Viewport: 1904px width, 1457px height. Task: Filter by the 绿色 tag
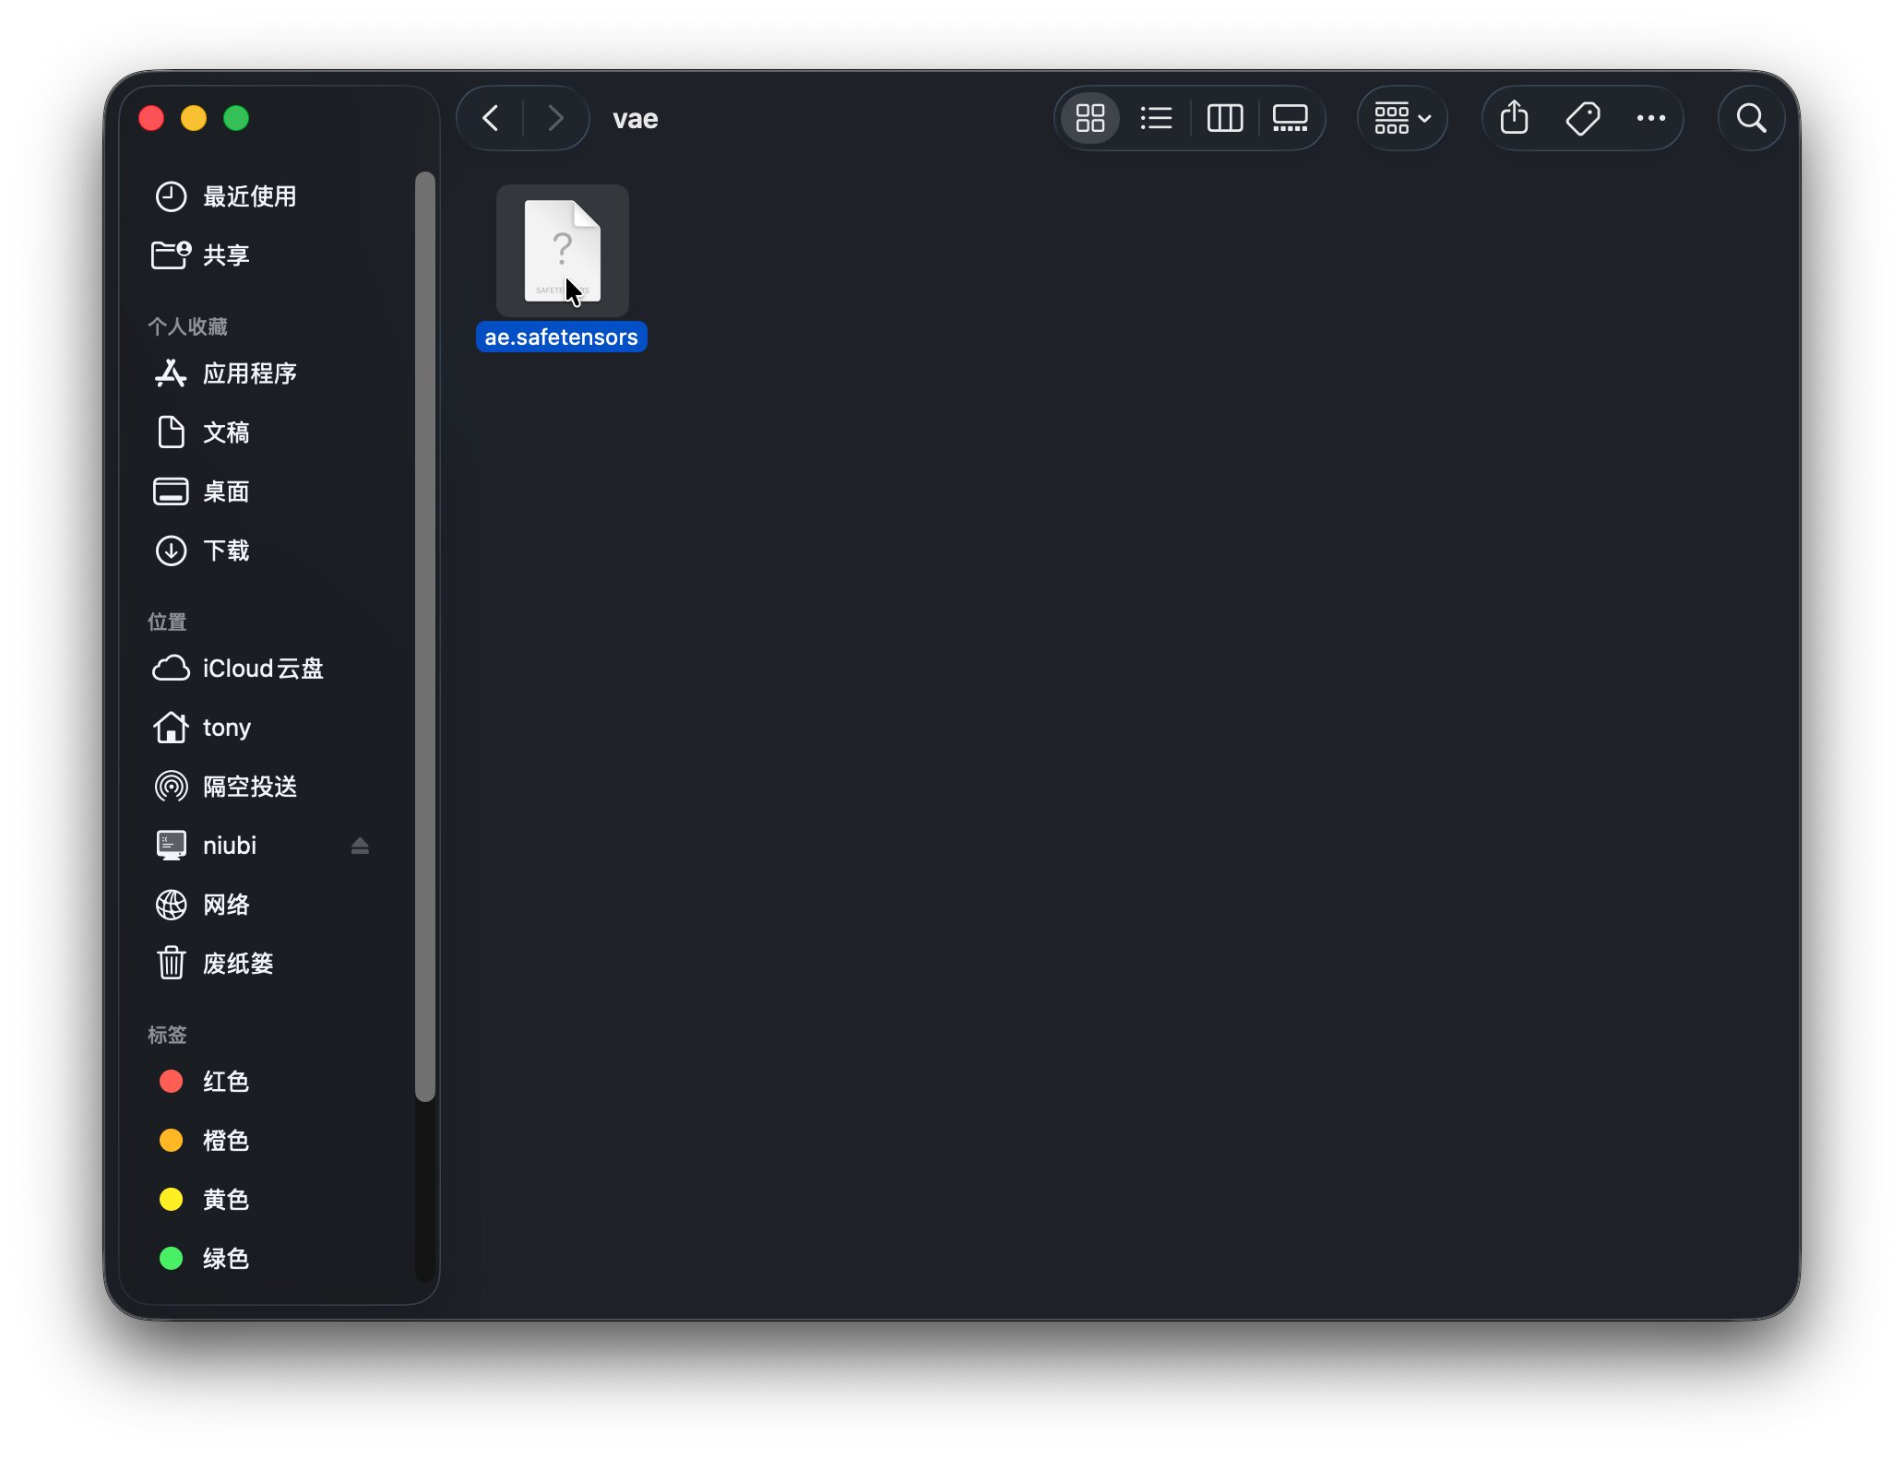coord(226,1259)
